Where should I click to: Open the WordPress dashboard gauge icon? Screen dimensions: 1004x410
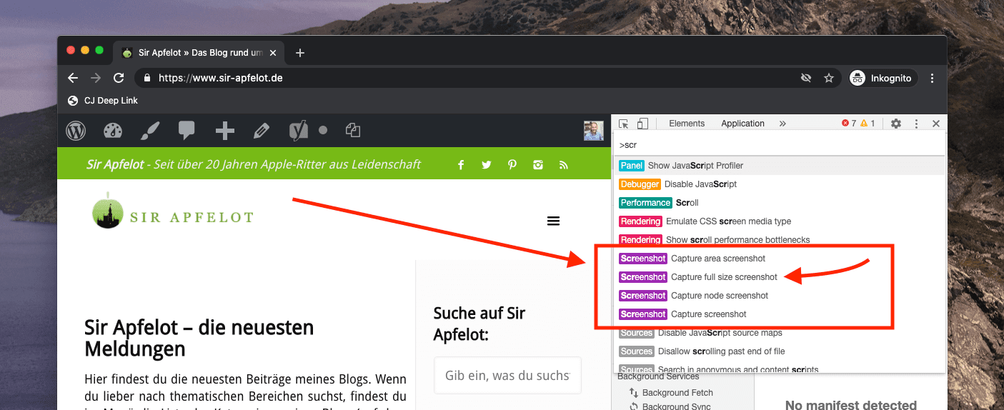pos(113,131)
